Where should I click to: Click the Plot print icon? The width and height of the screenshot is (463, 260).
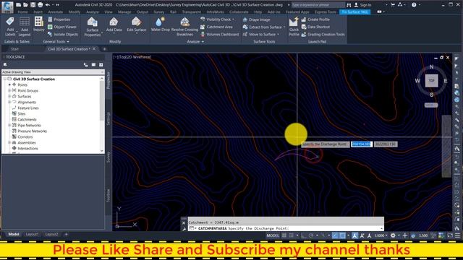tap(41, 5)
